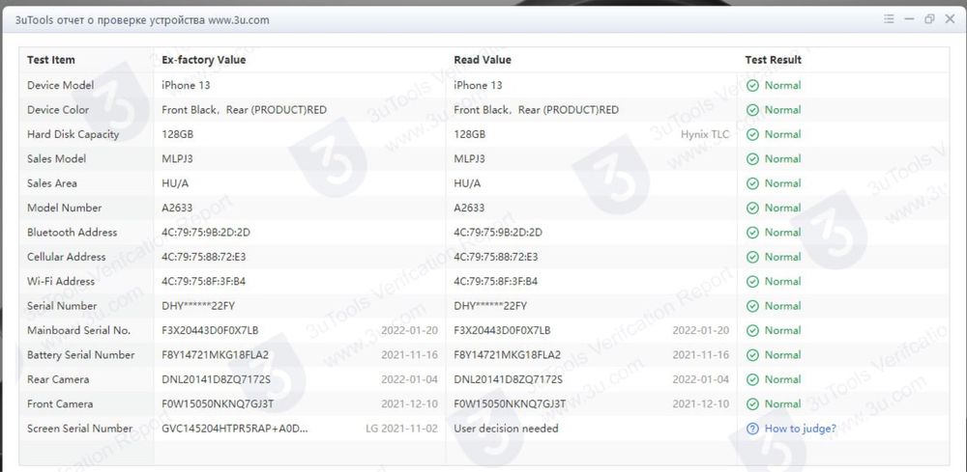967x472 pixels.
Task: Select the 'Battery Serial Number' row label
Action: 80,355
